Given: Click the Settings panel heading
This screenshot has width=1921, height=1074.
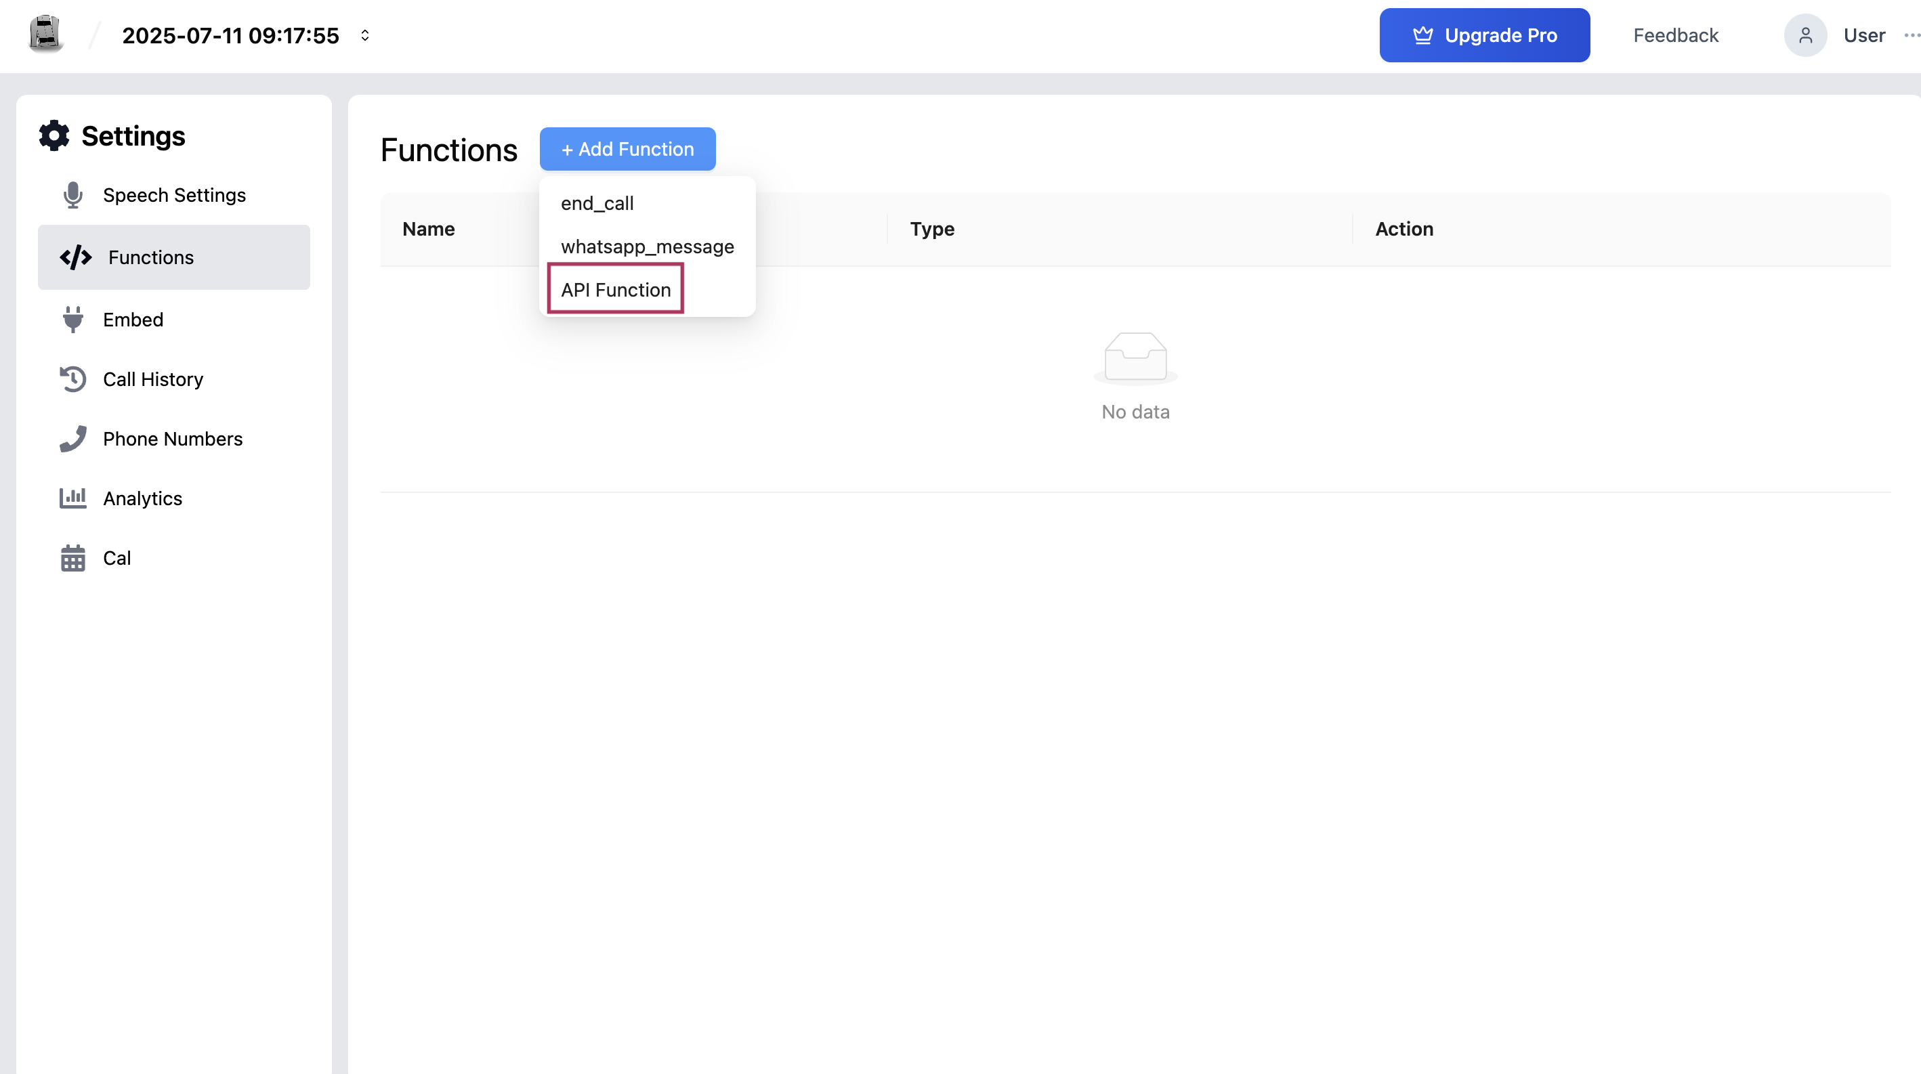Looking at the screenshot, I should point(133,135).
